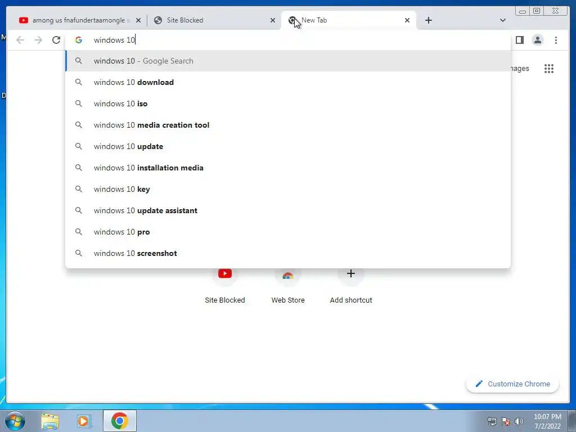This screenshot has height=432, width=576.
Task: Click the Add shortcut tile
Action: 351,286
